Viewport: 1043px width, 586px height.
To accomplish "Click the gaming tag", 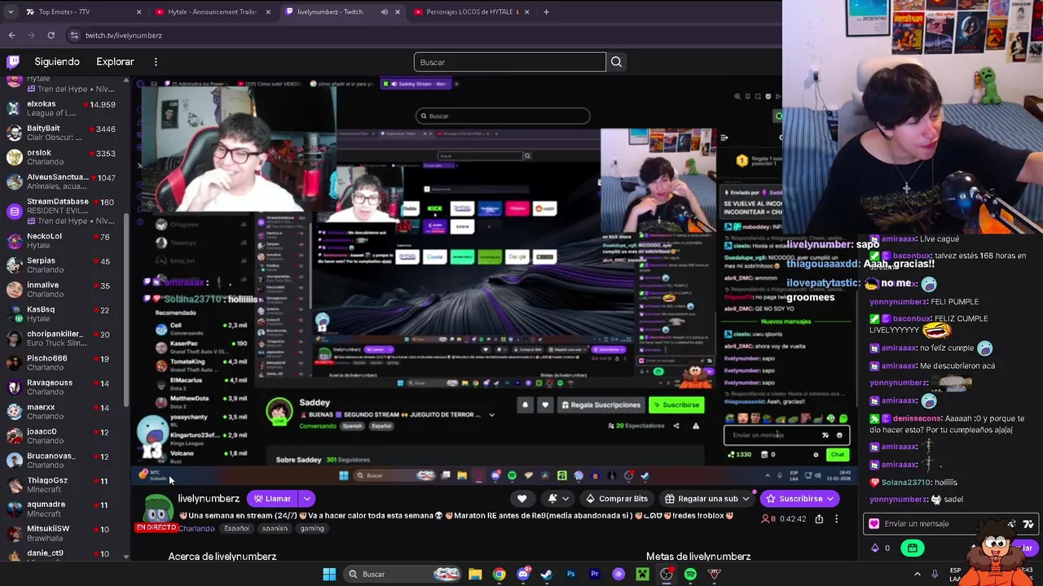I will [312, 529].
